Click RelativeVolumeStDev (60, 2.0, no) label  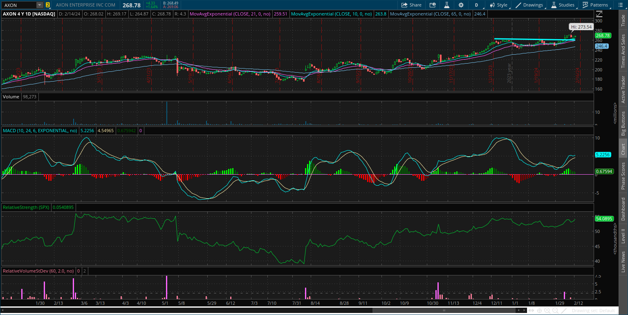[38, 271]
